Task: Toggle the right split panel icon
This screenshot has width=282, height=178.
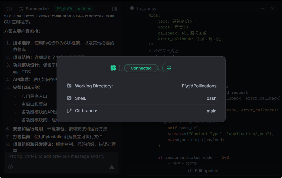Action: coord(114,9)
